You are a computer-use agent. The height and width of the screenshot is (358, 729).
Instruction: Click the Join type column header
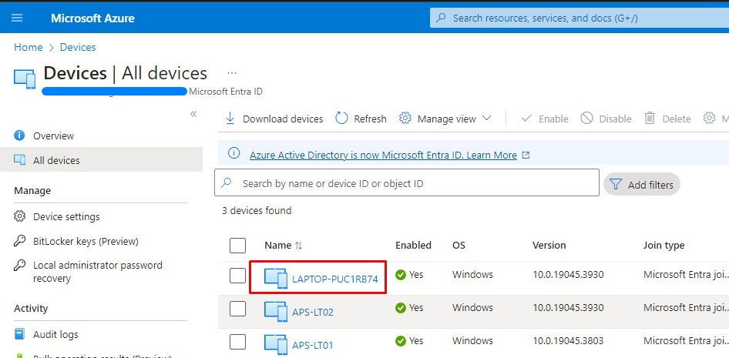click(663, 245)
